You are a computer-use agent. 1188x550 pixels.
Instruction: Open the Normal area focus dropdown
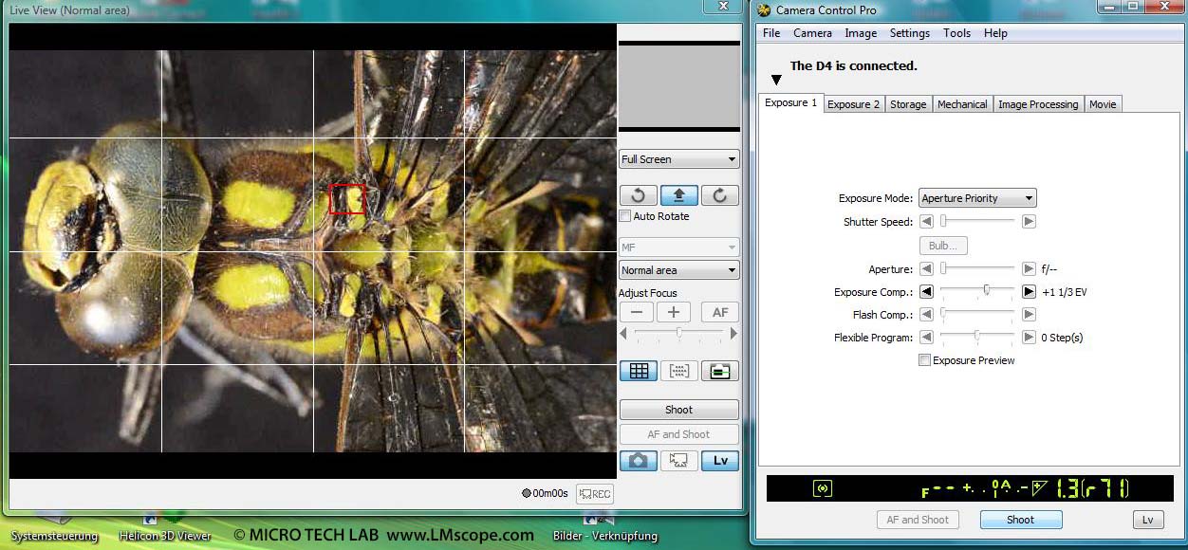678,269
